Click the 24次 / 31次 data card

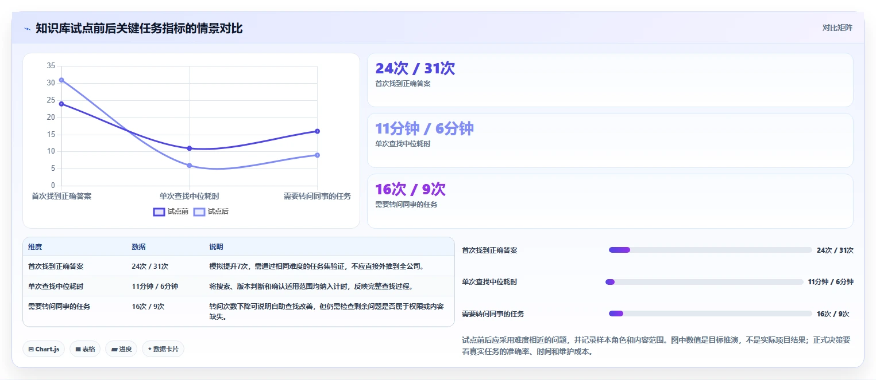click(610, 80)
